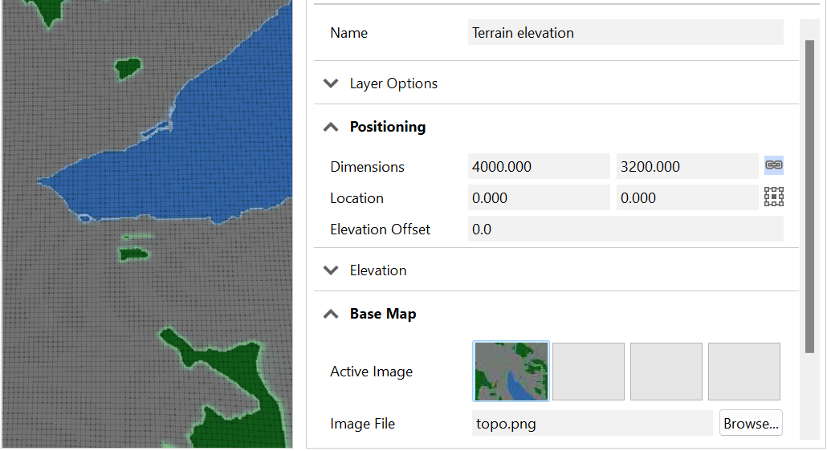The image size is (827, 451).
Task: Select the 3200.000 dimensions height field
Action: 686,167
